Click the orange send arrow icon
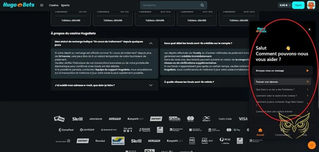This screenshot has width=319, height=152. coord(308,71)
